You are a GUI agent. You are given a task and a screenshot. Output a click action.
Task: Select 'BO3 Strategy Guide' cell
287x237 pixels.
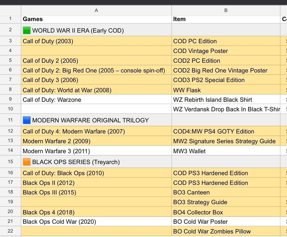pyautogui.click(x=226, y=202)
